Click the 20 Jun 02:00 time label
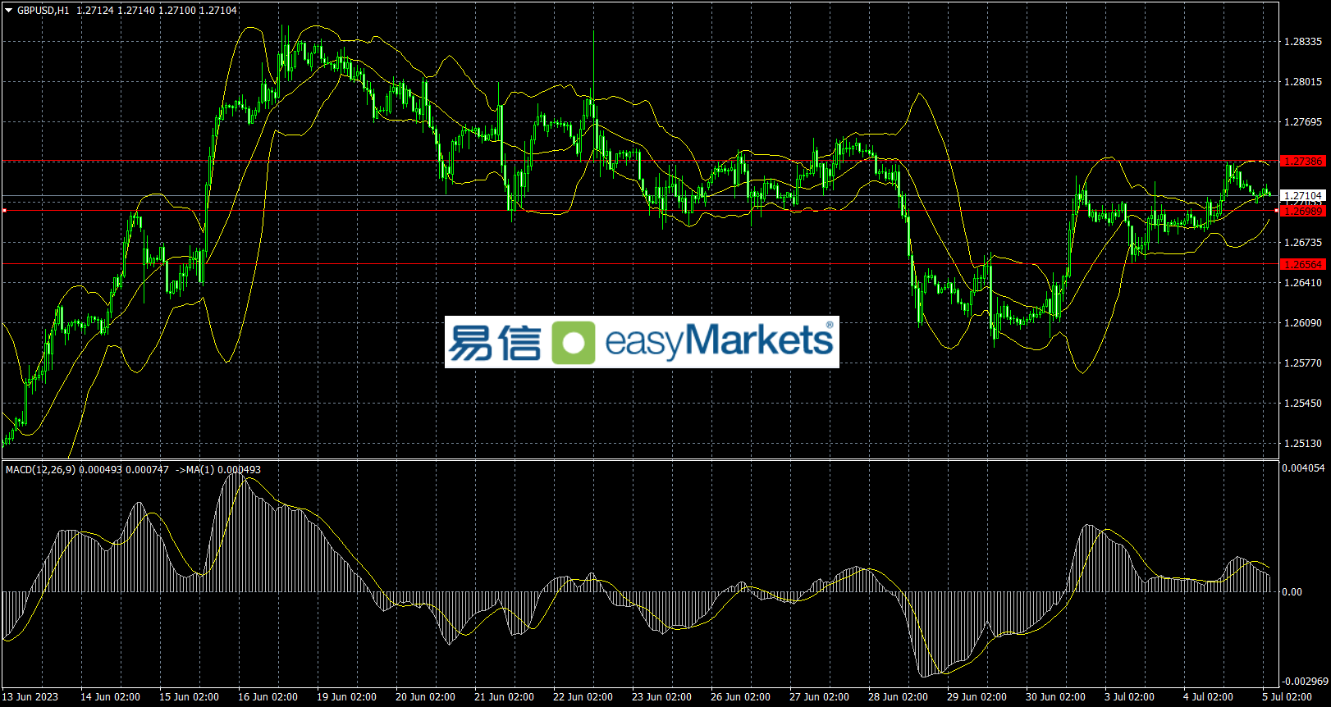Screen dimensions: 1331x707 pyautogui.click(x=425, y=697)
